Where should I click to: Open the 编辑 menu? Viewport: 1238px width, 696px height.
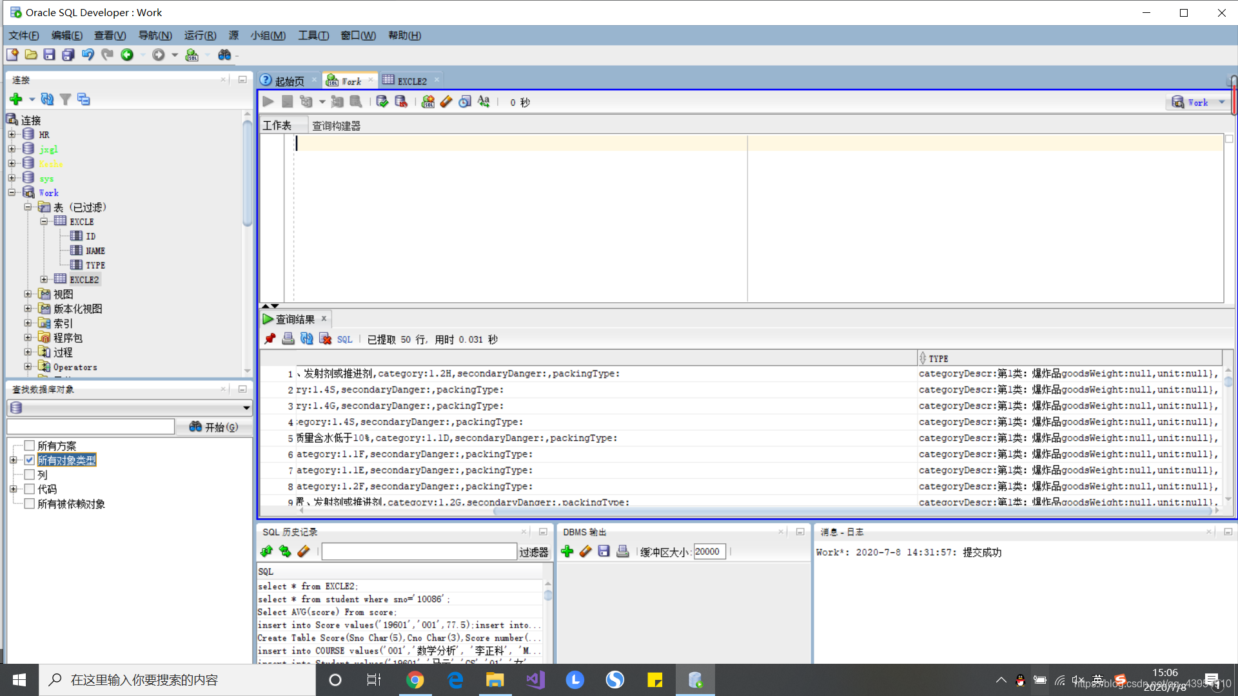[x=67, y=35]
